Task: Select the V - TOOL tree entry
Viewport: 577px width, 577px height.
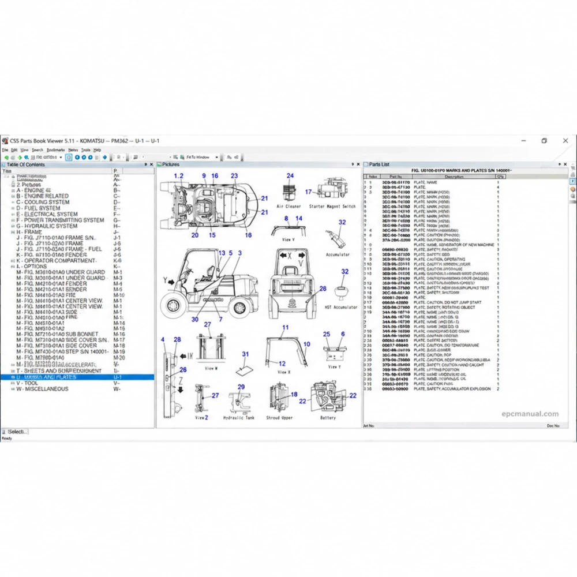Action: pyautogui.click(x=27, y=383)
